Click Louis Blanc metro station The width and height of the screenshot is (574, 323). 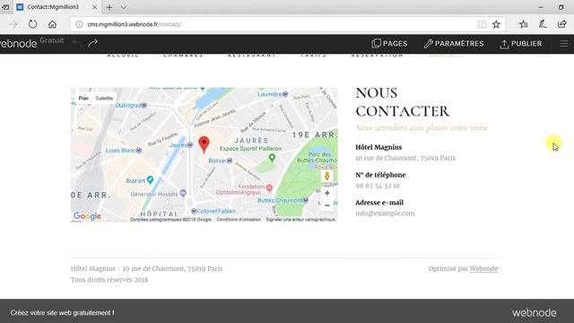(139, 150)
